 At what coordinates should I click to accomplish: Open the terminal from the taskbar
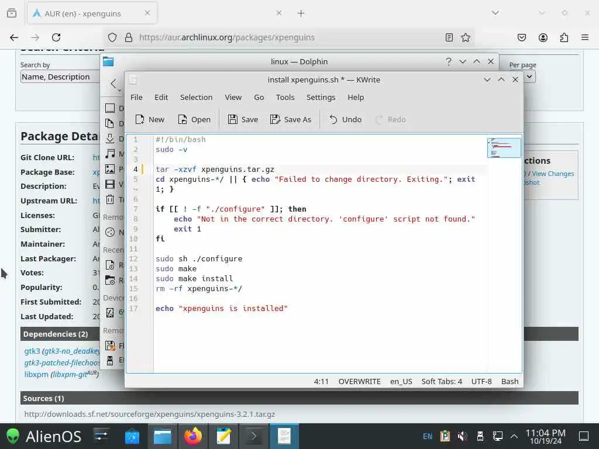pos(254,436)
